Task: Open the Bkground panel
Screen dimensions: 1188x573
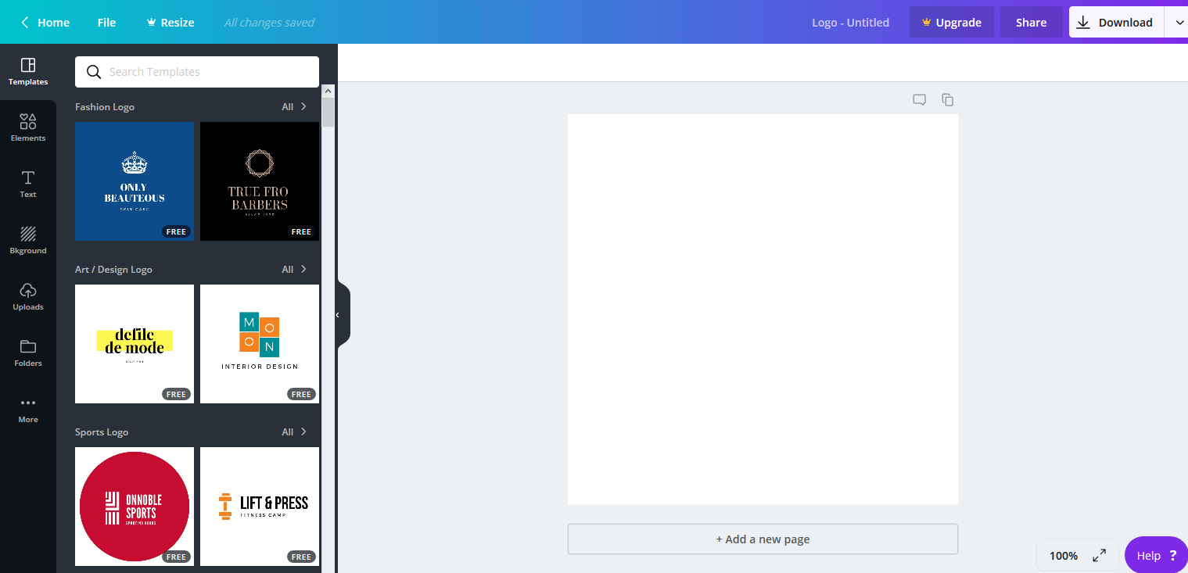Action: pyautogui.click(x=28, y=239)
